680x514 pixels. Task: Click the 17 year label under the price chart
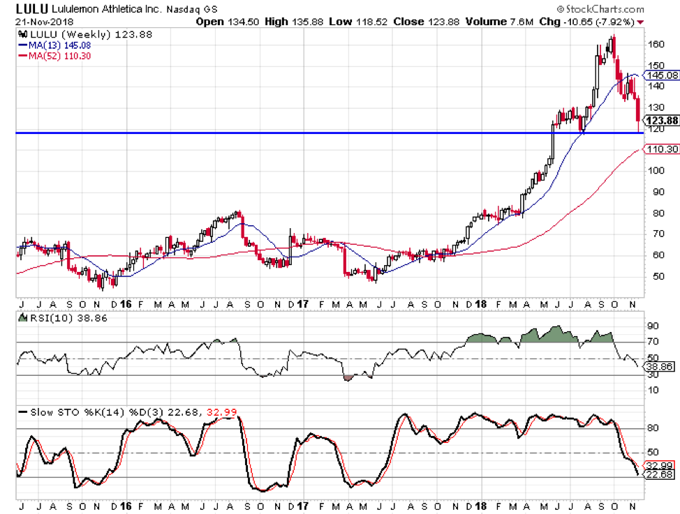tap(303, 304)
